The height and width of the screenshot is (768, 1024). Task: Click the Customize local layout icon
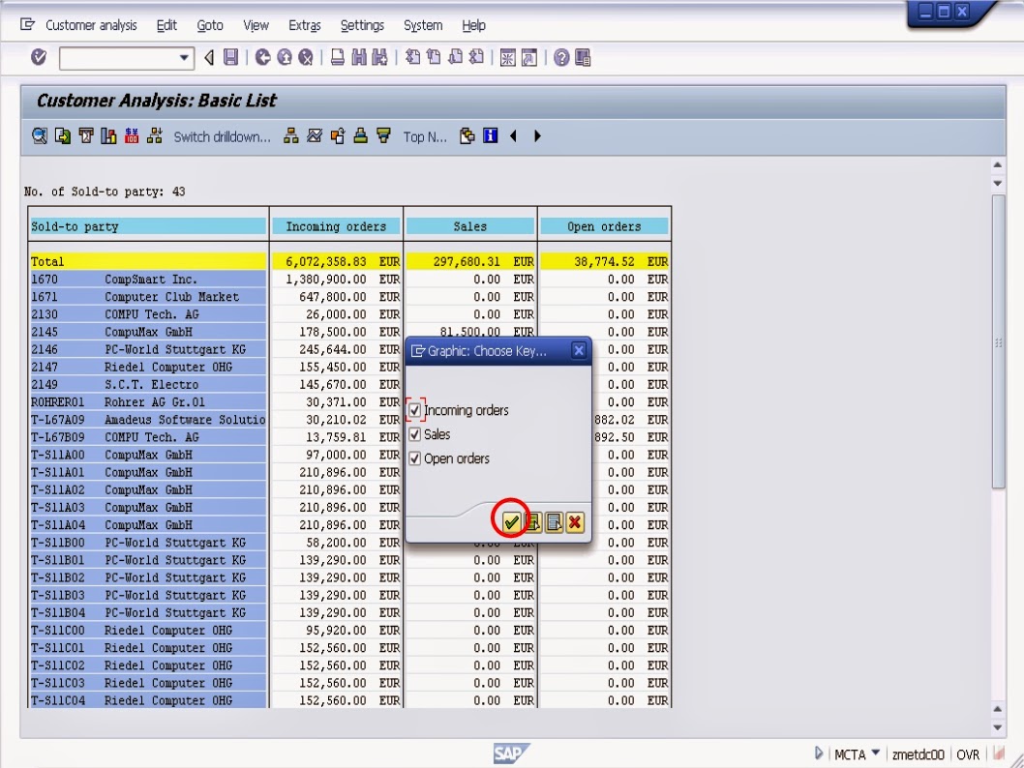(x=583, y=57)
